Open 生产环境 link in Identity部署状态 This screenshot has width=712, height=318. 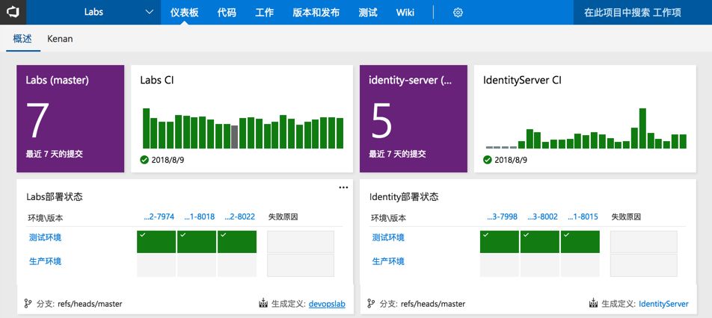pos(388,261)
